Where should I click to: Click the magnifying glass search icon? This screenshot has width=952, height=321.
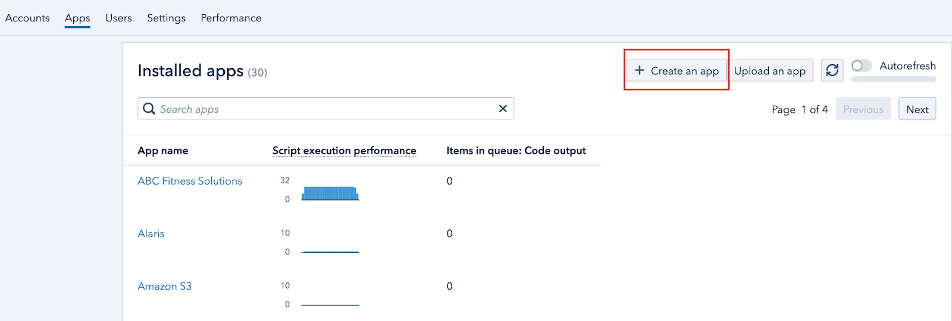pyautogui.click(x=149, y=109)
